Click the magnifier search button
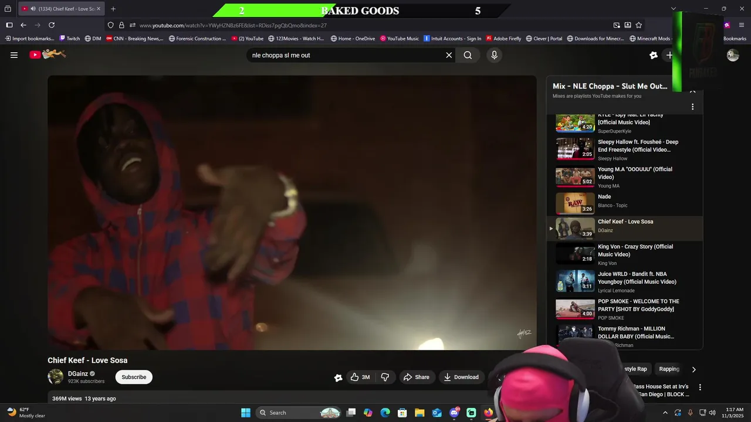751x422 pixels. click(468, 55)
